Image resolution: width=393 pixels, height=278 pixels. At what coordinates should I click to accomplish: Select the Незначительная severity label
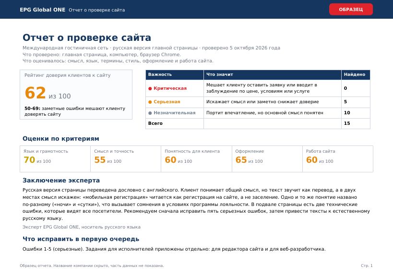tap(175, 113)
